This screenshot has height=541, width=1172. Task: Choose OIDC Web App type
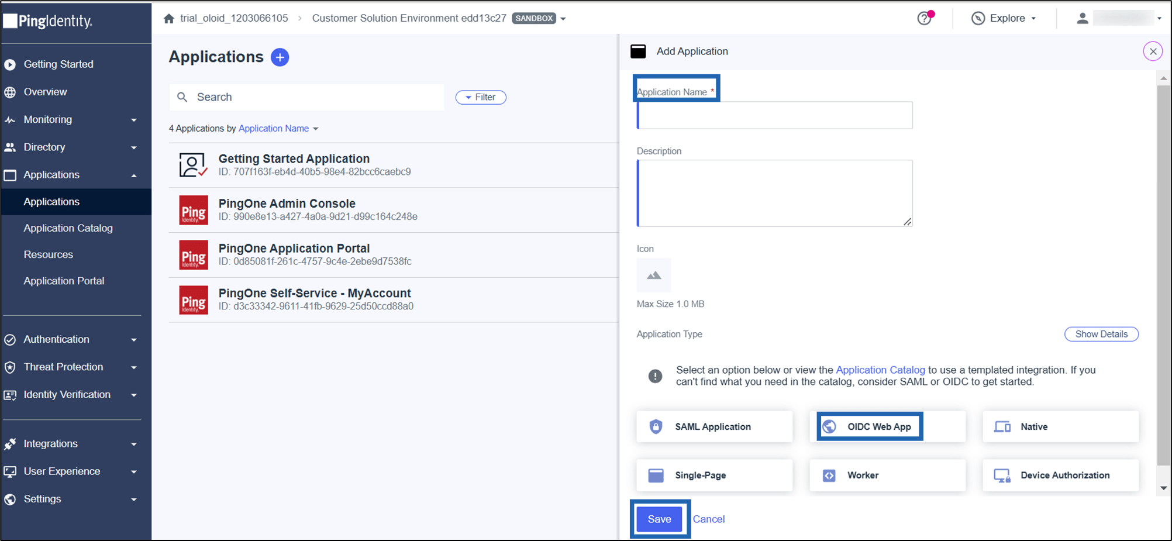click(887, 426)
